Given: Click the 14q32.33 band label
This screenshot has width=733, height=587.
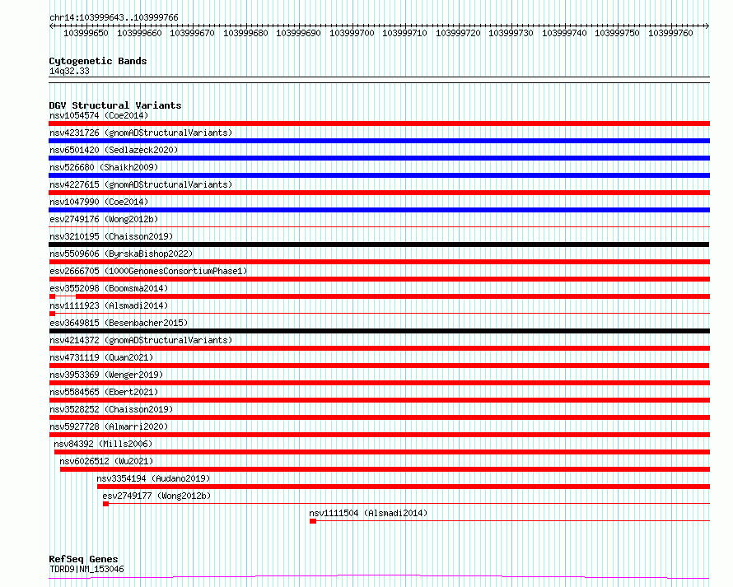Looking at the screenshot, I should coord(69,71).
